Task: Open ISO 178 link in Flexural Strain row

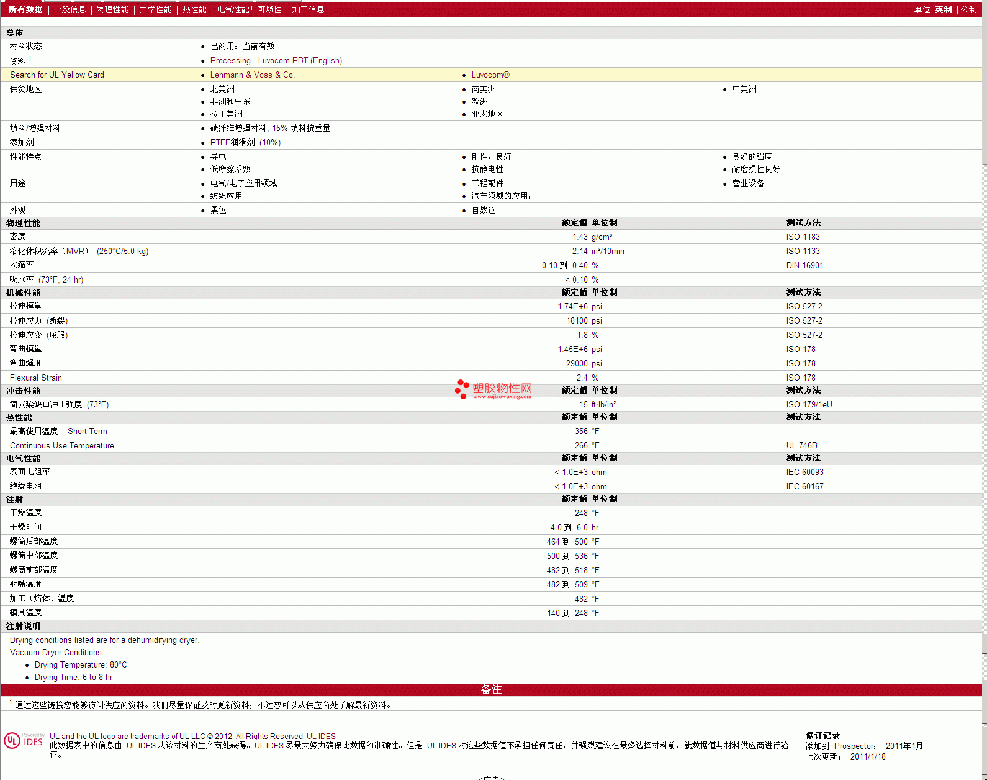Action: click(801, 378)
